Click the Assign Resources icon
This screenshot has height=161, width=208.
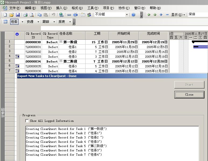click(89, 14)
